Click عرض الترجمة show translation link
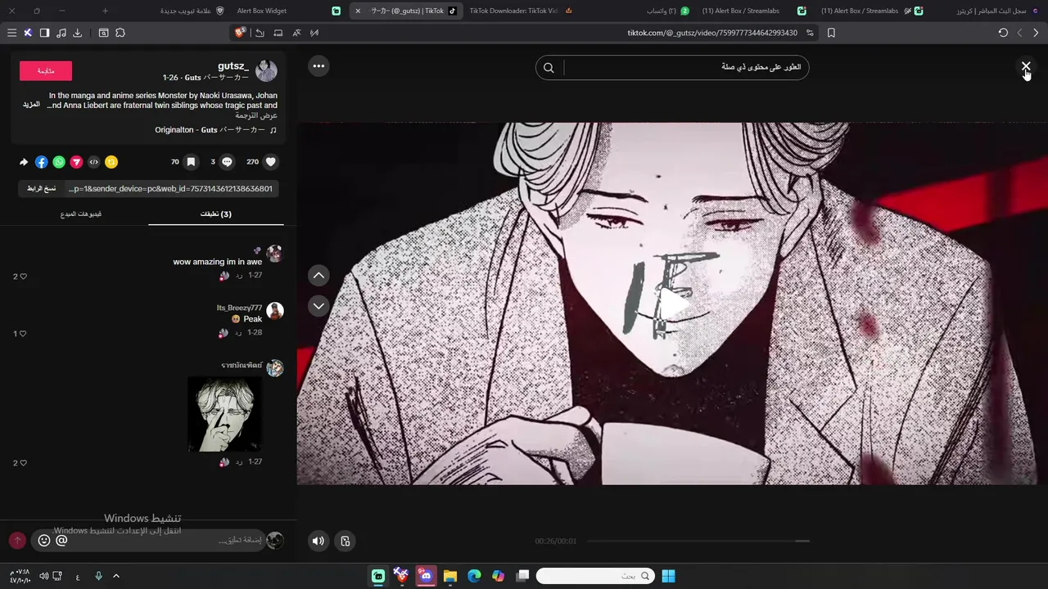 tap(256, 115)
